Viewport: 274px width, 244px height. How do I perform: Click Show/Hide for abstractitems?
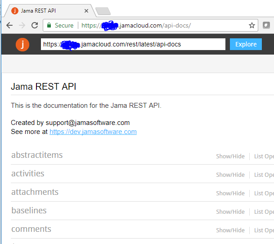pos(230,156)
